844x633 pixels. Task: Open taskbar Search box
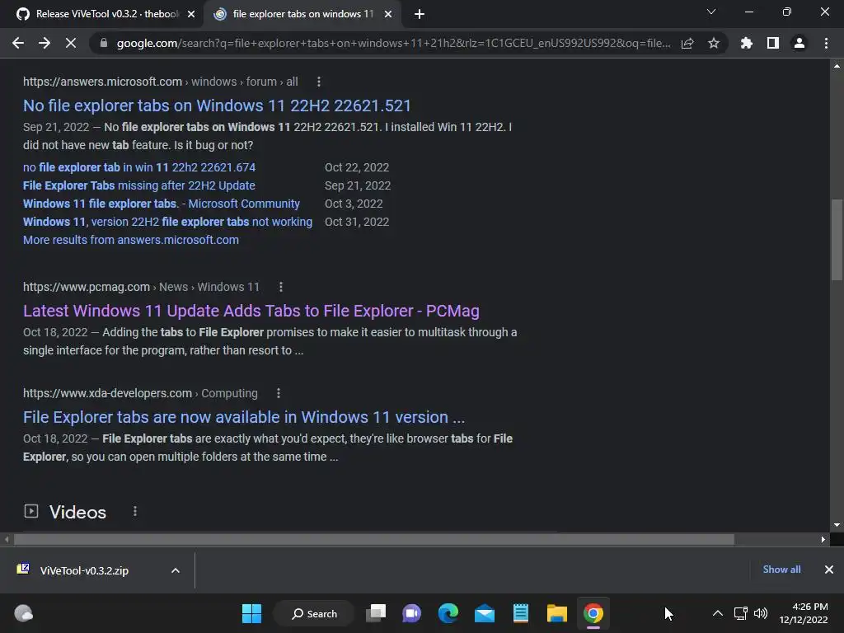tap(315, 613)
